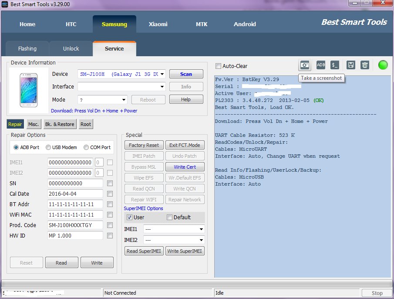Click the Best Smart Tools title bar icon

coord(5,4)
